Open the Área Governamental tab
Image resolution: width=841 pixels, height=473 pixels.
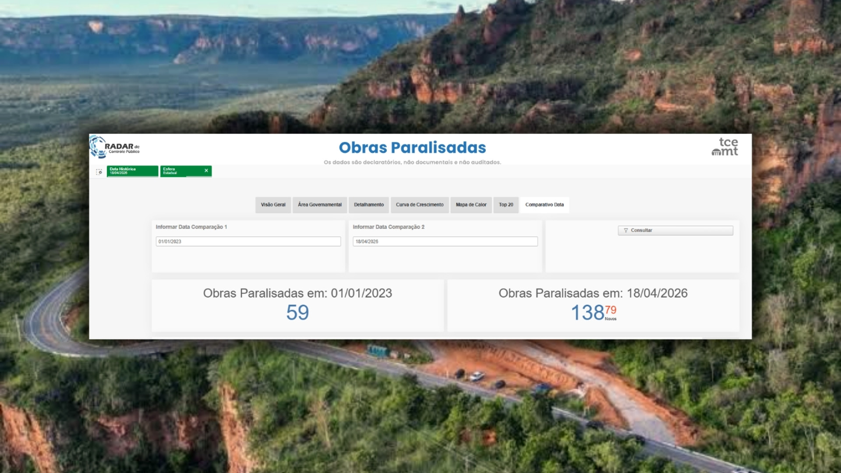[320, 205]
